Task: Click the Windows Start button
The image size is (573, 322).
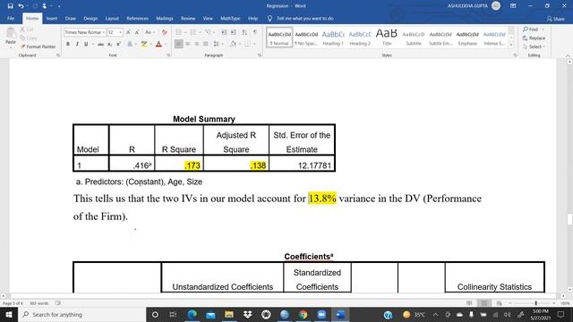Action: [9, 314]
